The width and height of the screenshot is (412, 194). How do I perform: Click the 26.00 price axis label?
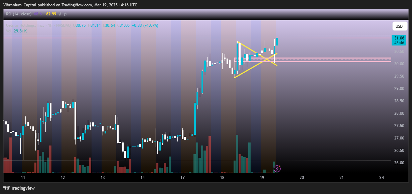pos(399,163)
